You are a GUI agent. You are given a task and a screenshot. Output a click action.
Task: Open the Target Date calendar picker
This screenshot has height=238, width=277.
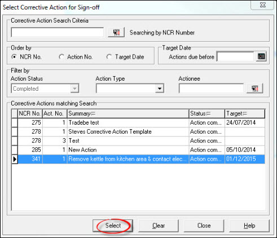[261, 56]
